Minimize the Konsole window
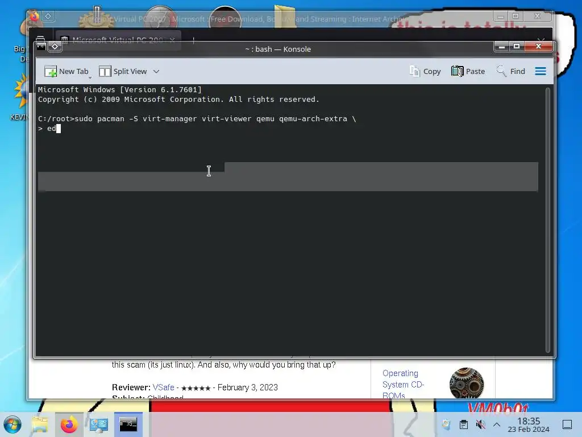Viewport: 582px width, 437px height. tap(502, 47)
